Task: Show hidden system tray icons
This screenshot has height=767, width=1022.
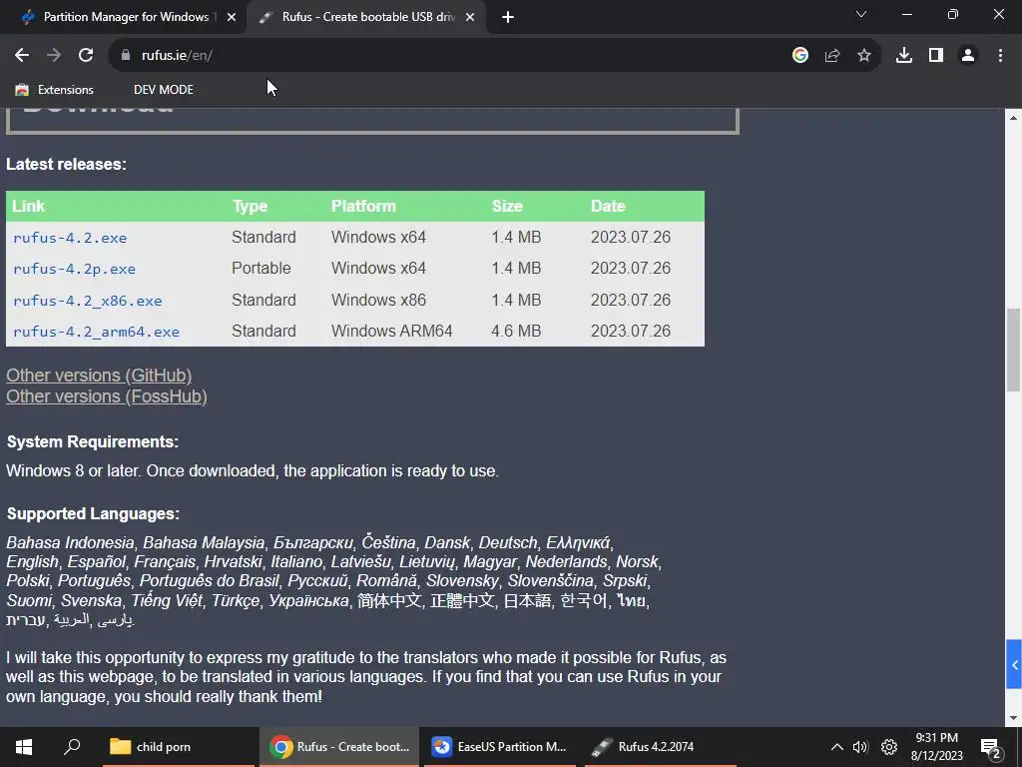Action: (x=837, y=747)
